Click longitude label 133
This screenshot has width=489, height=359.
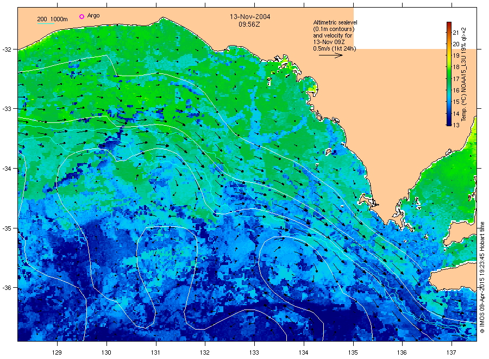(x=254, y=352)
